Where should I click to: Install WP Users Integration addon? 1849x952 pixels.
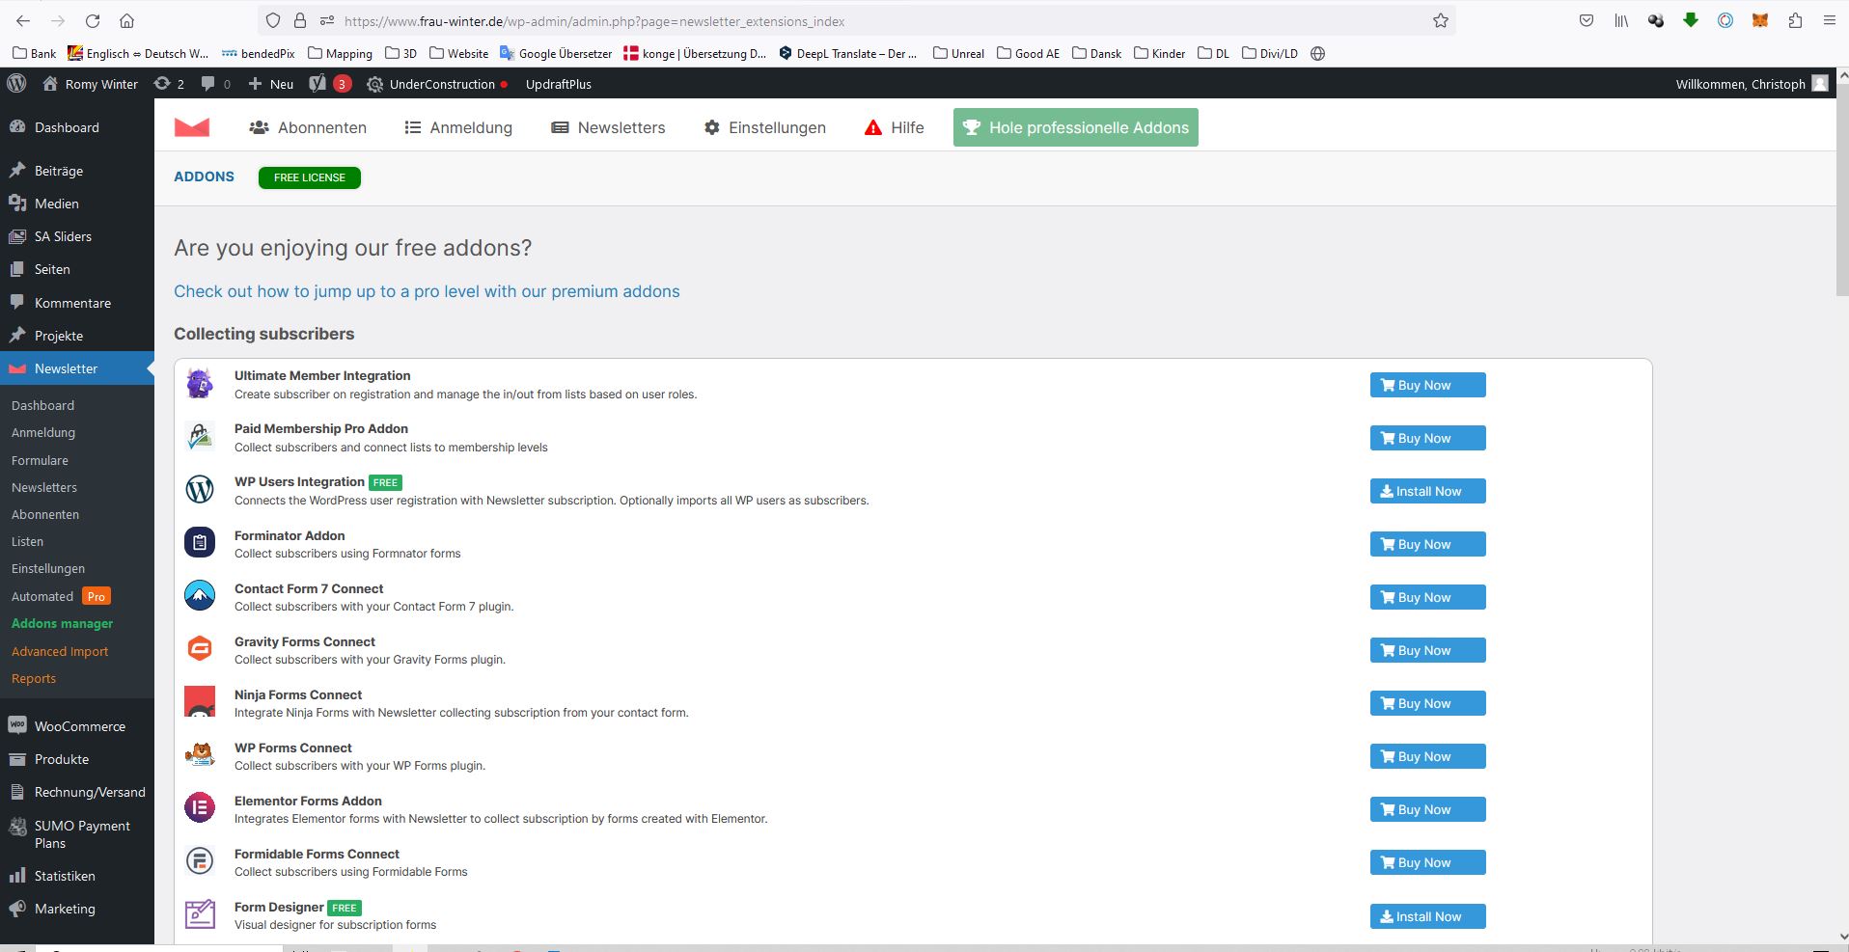click(x=1427, y=491)
